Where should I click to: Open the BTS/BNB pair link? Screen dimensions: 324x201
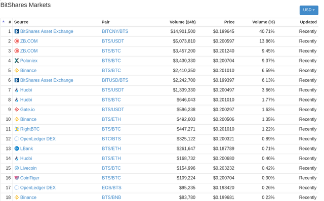click(x=111, y=197)
